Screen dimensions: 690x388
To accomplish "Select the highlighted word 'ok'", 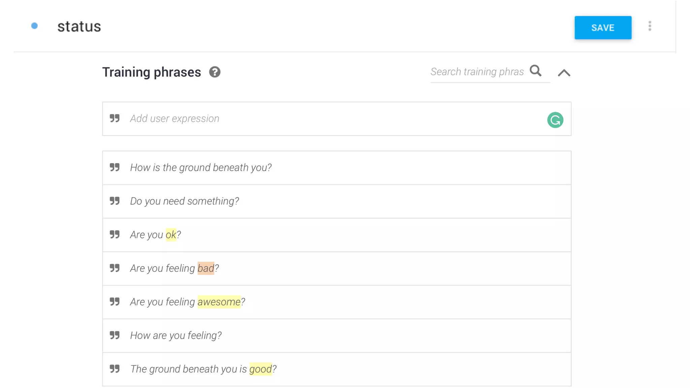I will pos(171,235).
